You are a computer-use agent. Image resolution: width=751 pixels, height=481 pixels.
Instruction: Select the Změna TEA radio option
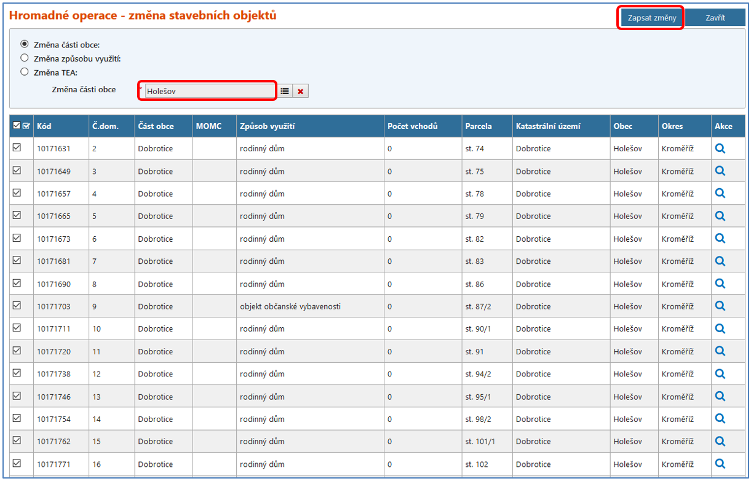[x=25, y=71]
